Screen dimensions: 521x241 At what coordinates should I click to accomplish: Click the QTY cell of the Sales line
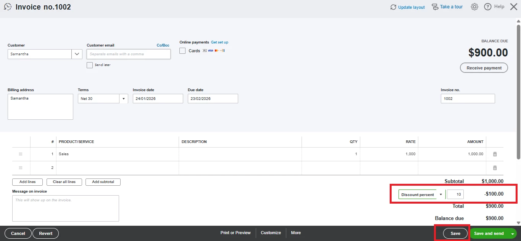click(331, 154)
